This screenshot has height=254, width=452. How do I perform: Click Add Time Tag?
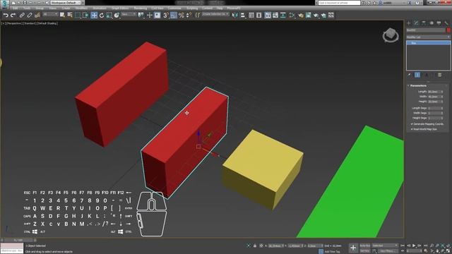[332, 251]
